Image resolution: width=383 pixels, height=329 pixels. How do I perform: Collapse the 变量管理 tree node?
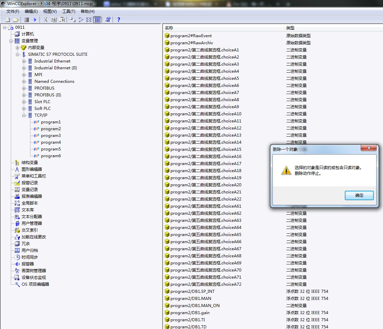[x=11, y=41]
